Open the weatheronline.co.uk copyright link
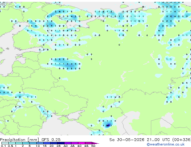Viewport: 191px width, 147px height. (x=166, y=144)
